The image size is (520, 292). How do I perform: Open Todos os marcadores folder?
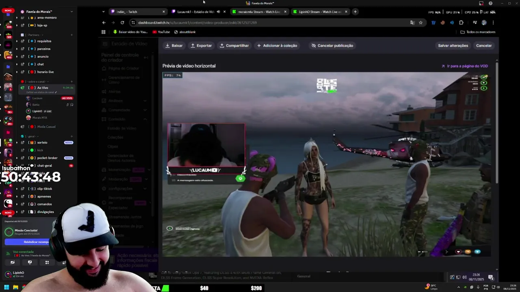click(x=478, y=32)
